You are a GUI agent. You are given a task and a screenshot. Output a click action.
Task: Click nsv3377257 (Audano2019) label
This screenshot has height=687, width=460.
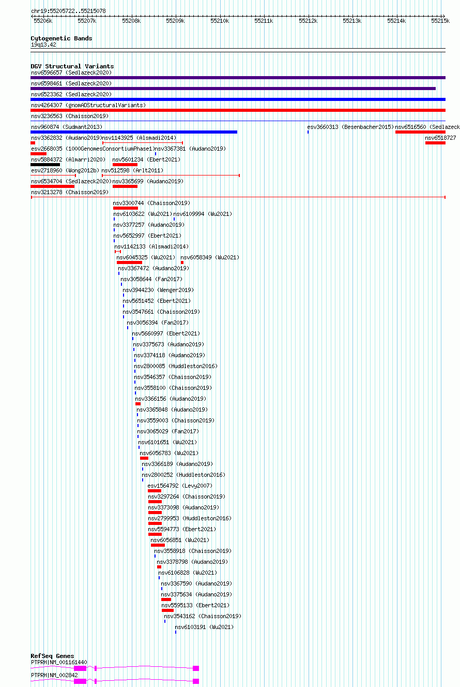(149, 225)
